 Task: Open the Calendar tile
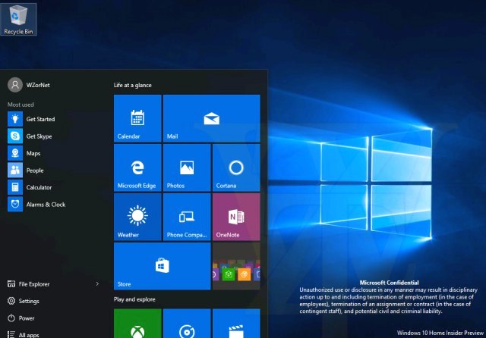coord(137,118)
